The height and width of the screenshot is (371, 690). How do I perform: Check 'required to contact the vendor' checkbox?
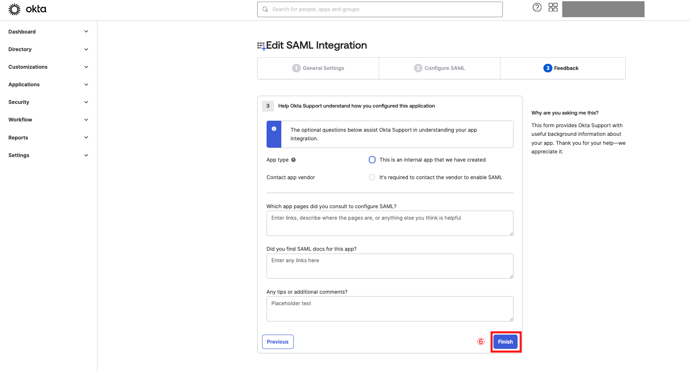tap(372, 178)
